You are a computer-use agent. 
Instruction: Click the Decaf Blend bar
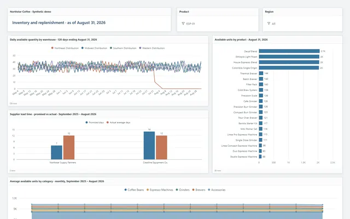pyautogui.click(x=289, y=51)
